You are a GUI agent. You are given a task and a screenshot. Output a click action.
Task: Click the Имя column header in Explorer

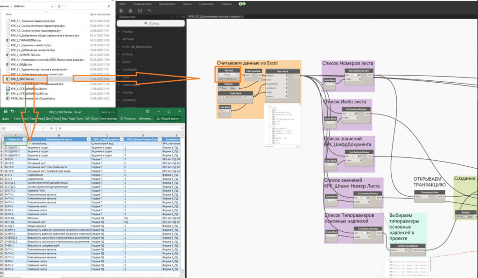tap(8, 14)
